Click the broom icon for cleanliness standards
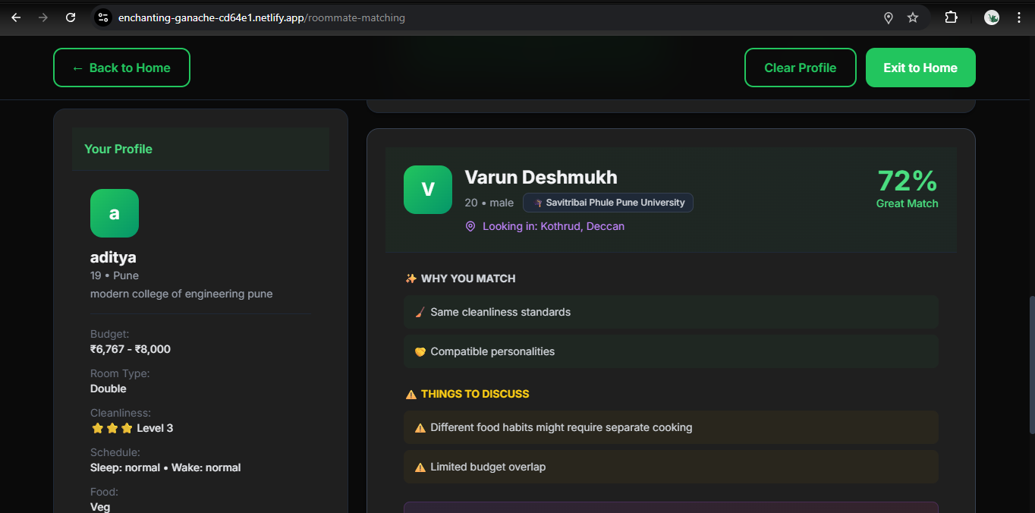 click(420, 312)
